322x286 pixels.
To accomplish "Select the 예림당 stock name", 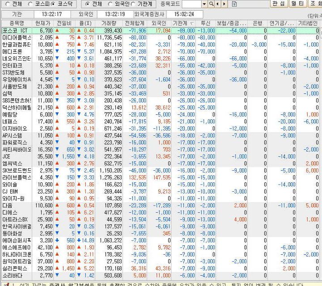I will pyautogui.click(x=10, y=114).
